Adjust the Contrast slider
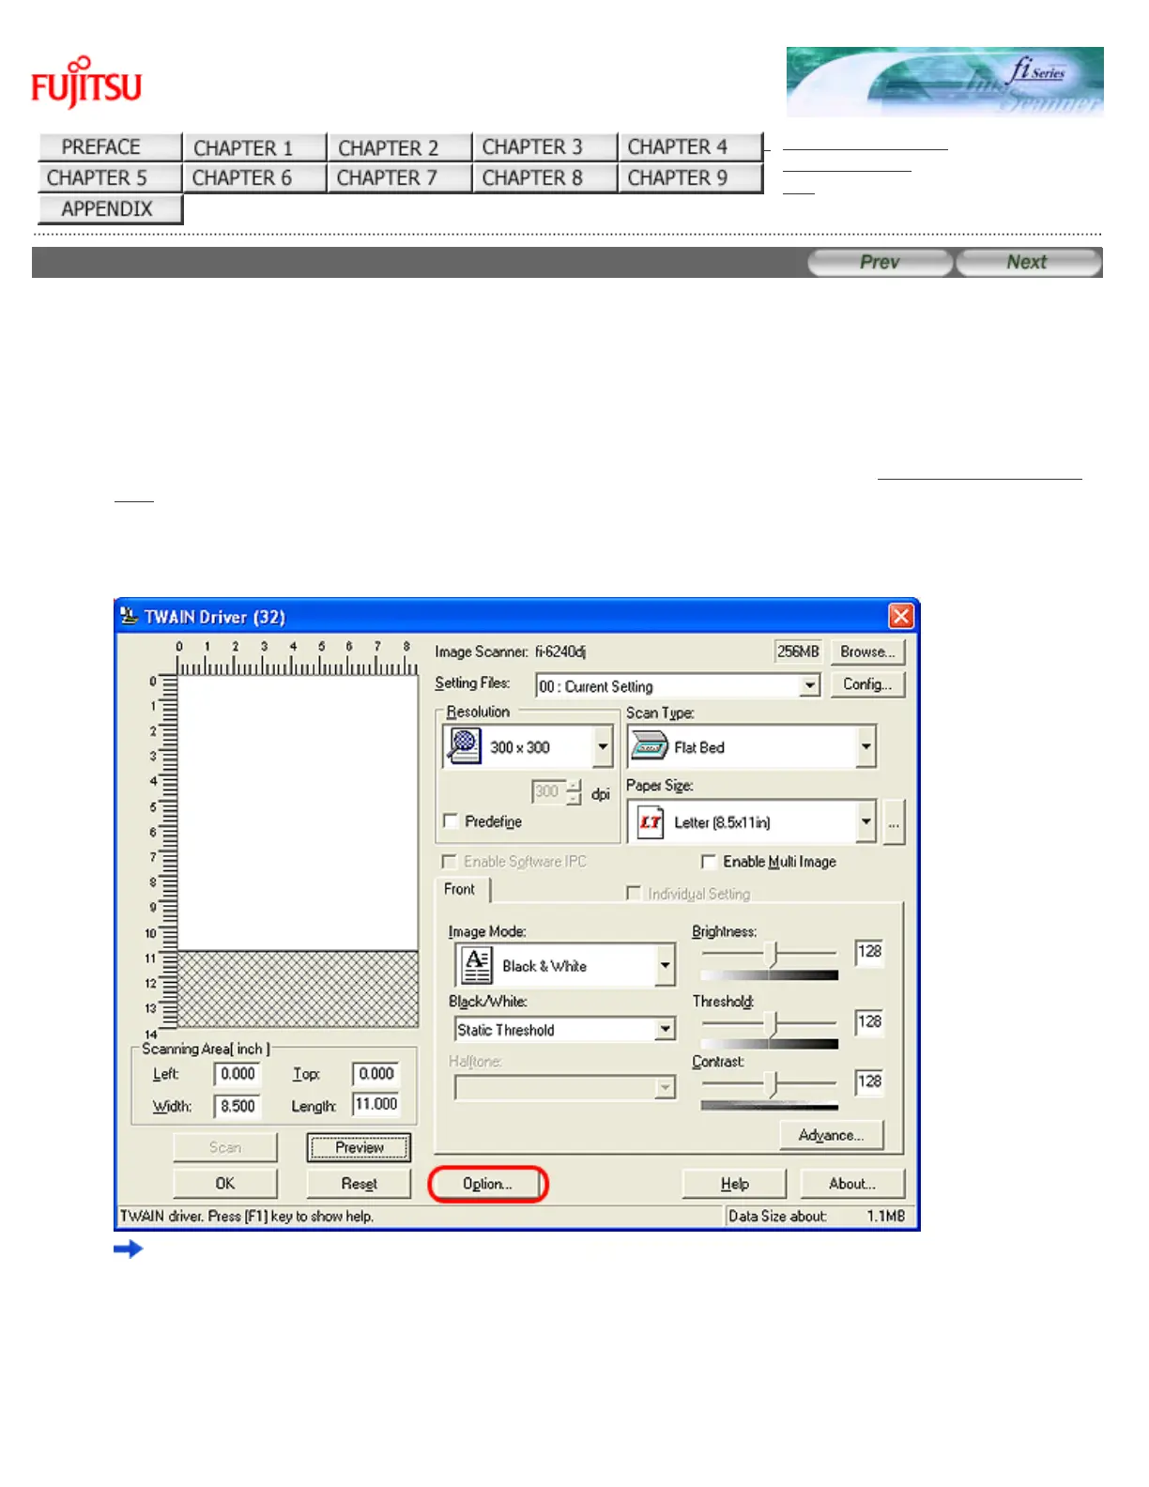 click(x=773, y=1084)
